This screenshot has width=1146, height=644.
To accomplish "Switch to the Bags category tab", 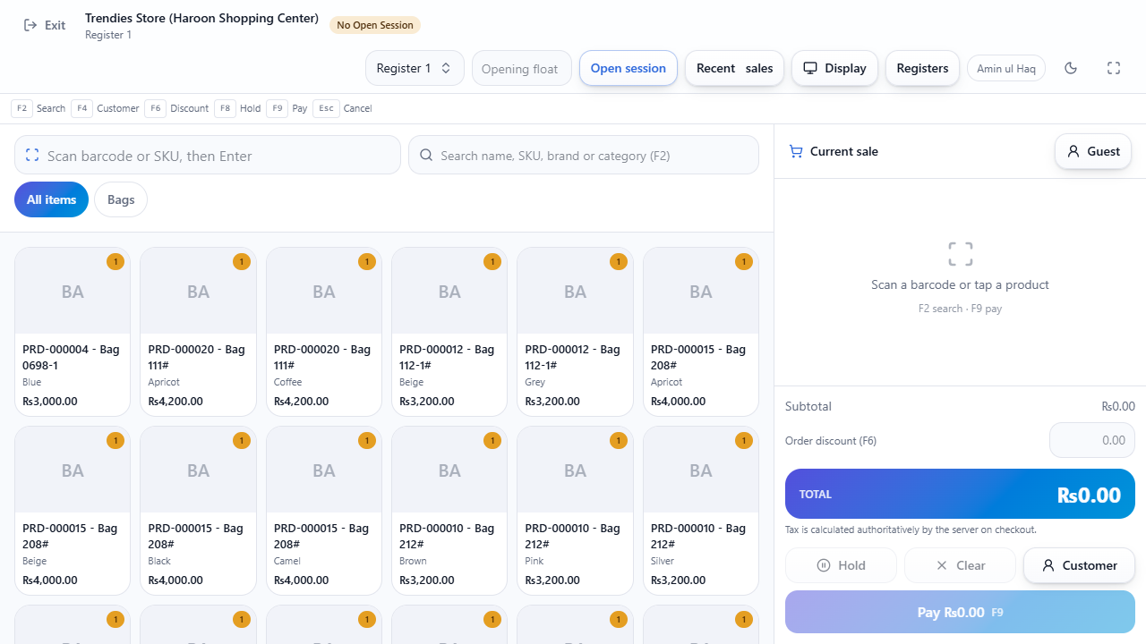I will point(121,199).
